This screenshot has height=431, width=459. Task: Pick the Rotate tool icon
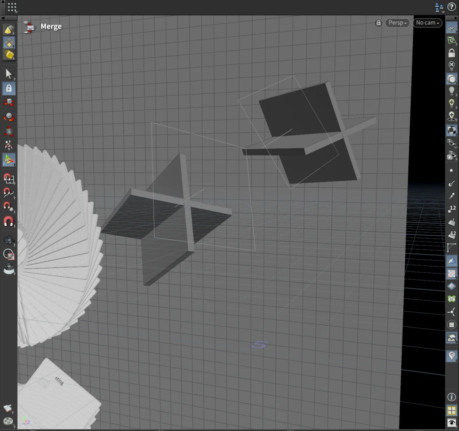click(9, 117)
